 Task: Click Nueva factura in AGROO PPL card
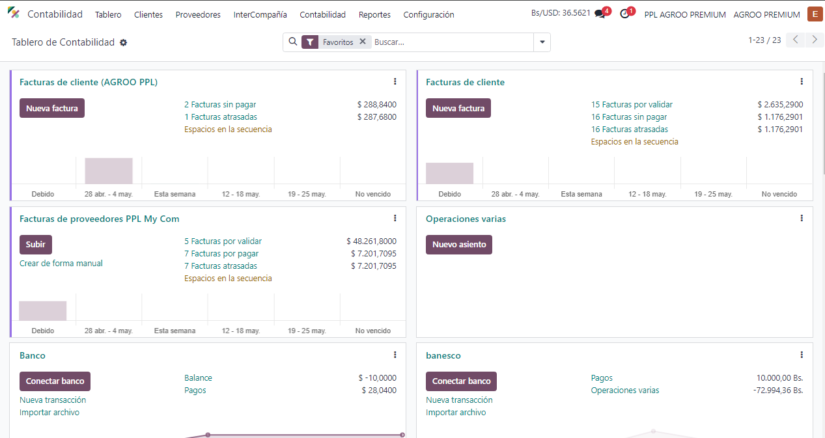tap(52, 108)
